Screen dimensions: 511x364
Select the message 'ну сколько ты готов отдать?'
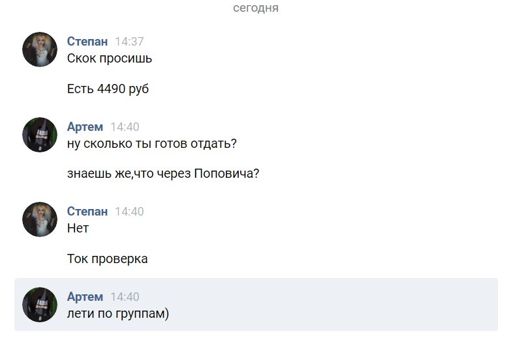pos(151,144)
